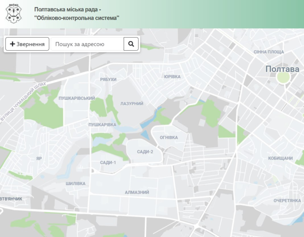Click the round green park below Полтава label
Image resolution: width=304 pixels, height=237 pixels.
point(283,77)
